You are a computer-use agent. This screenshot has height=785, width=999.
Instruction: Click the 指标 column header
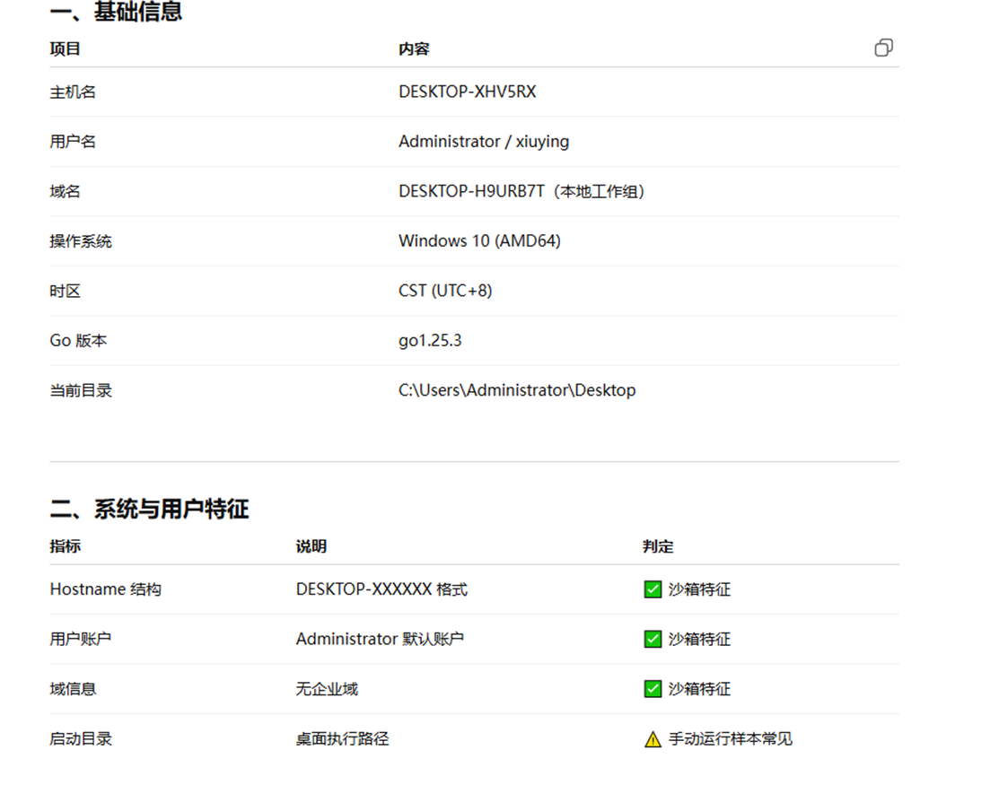point(65,546)
